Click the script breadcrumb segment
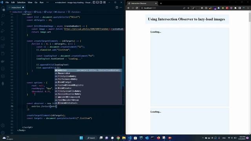The width and height of the screenshot is (251, 141). [x=49, y=12]
